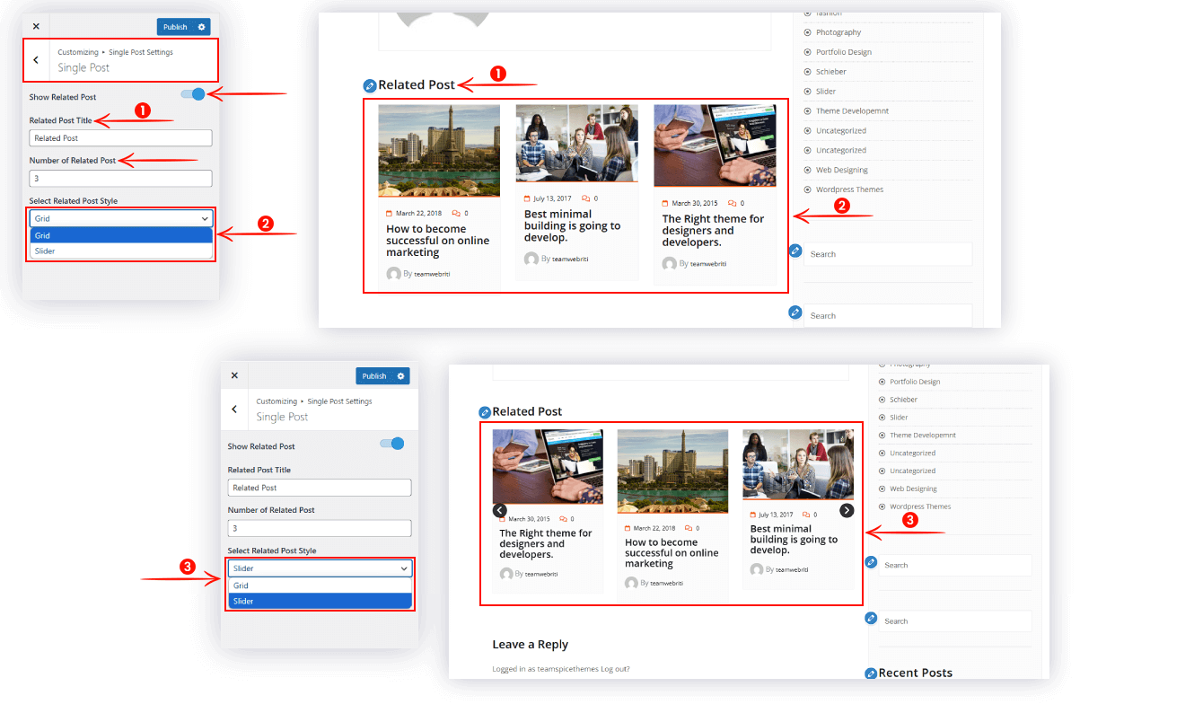Focus Related Post Title field in Slider-style panel
Screen dimensions: 1194x722
pos(320,488)
